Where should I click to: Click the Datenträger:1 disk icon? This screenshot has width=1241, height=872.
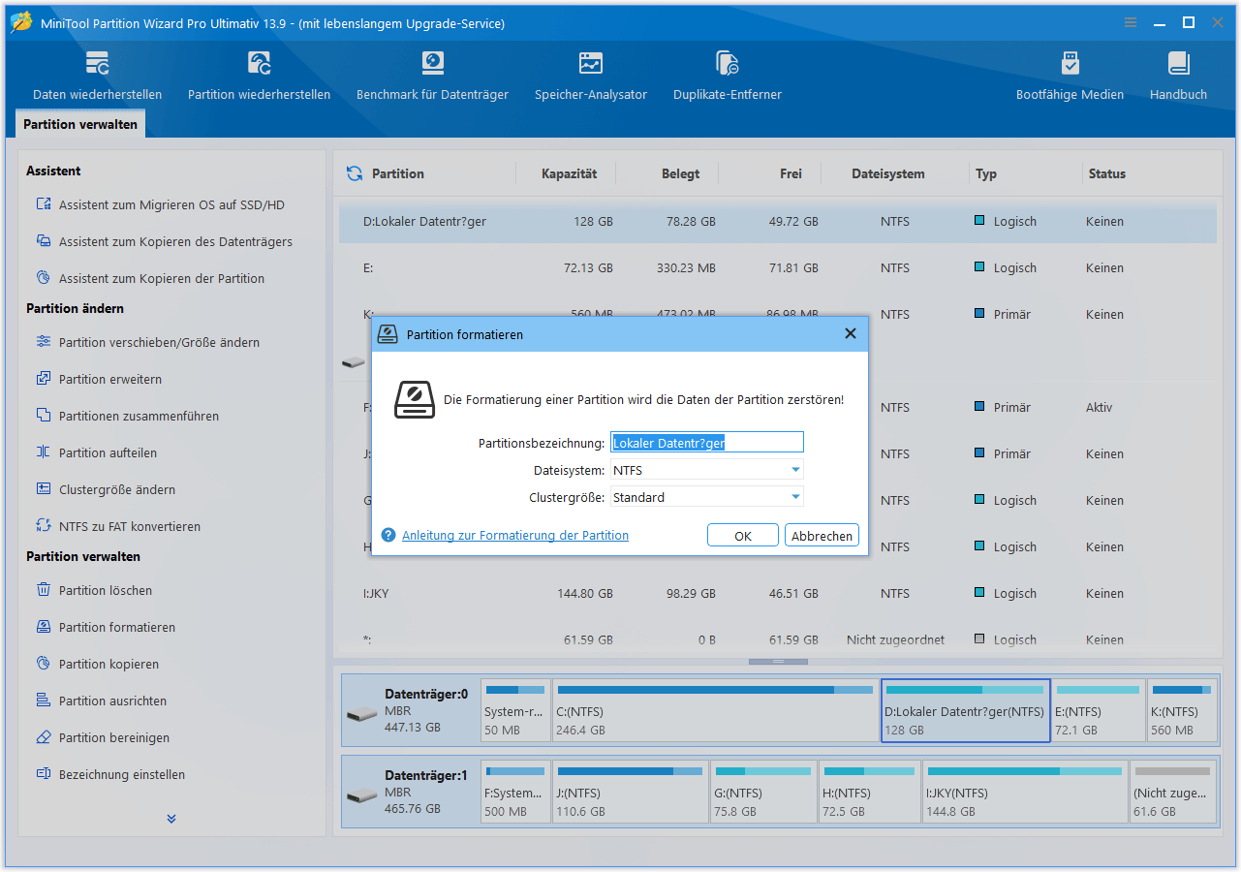tap(361, 796)
